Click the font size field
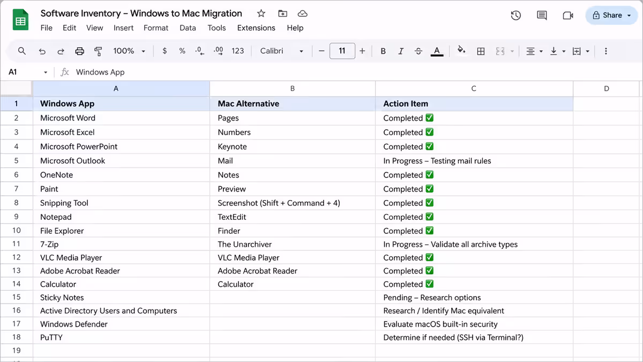The width and height of the screenshot is (643, 362). 342,51
